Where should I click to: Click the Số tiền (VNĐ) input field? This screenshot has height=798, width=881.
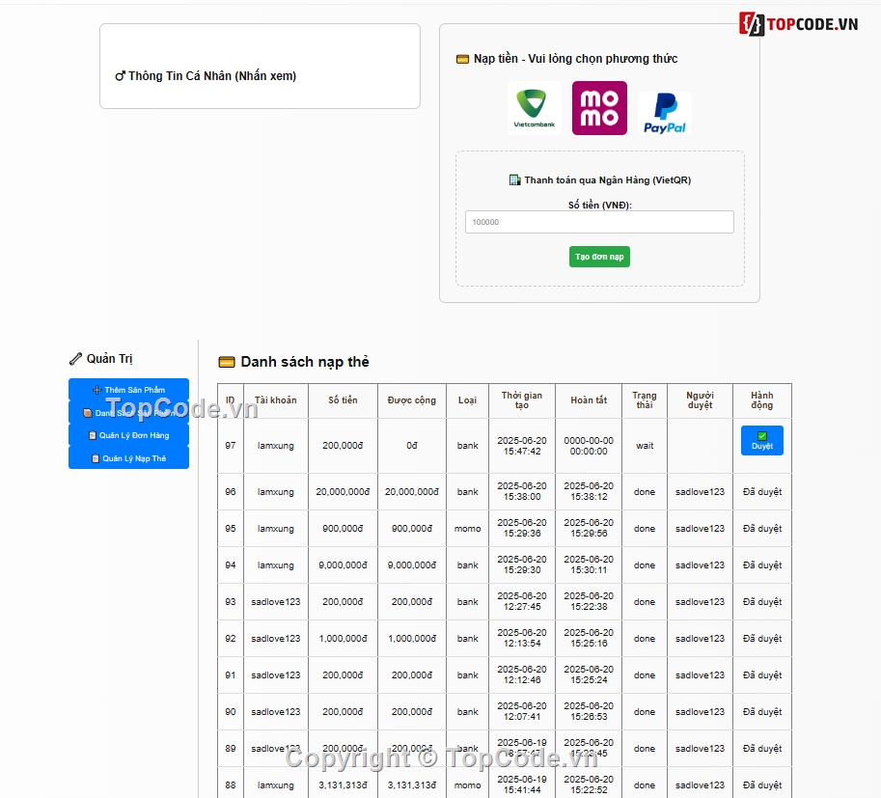[x=599, y=222]
